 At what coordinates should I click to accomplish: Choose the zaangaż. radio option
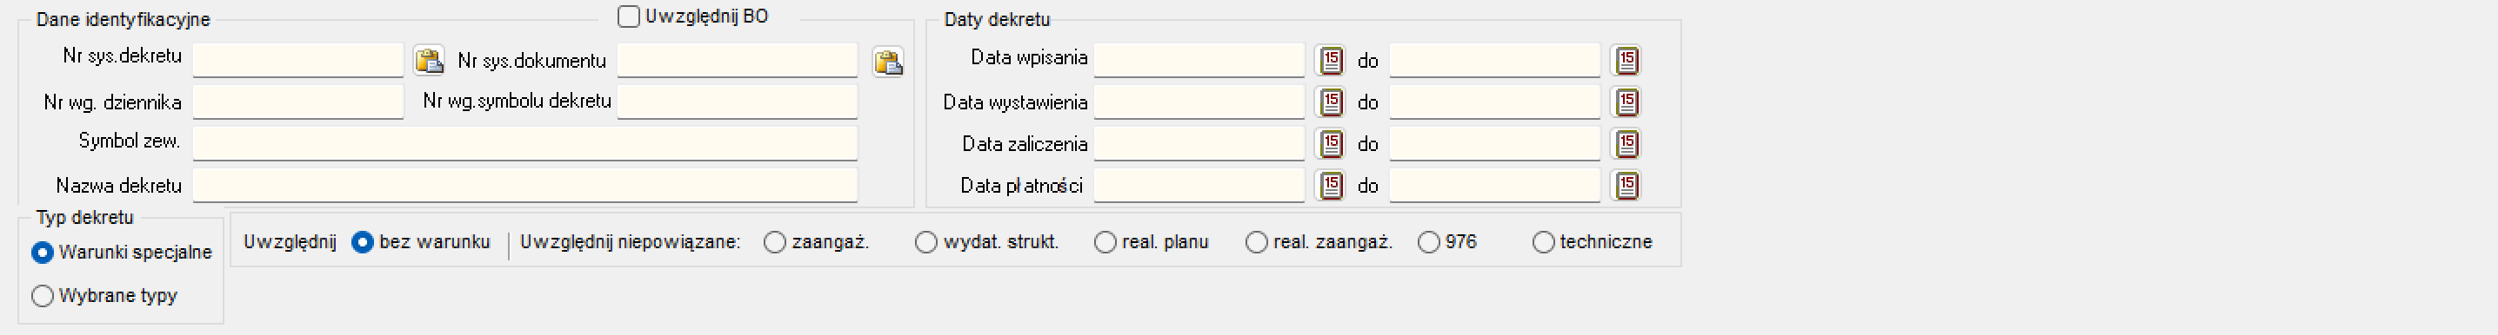[775, 242]
